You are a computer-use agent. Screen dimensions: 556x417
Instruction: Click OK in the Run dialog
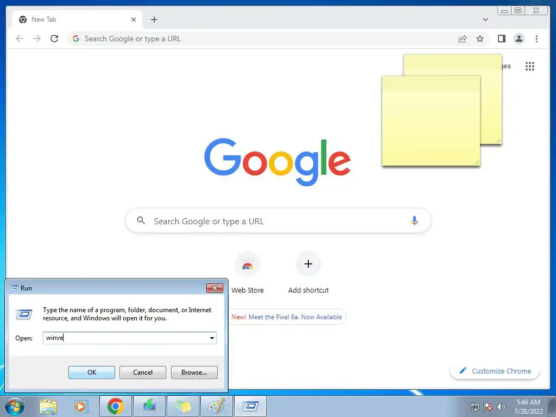pos(91,372)
